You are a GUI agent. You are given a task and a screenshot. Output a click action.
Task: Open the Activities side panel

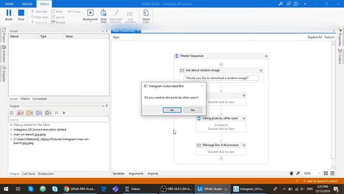click(4, 54)
